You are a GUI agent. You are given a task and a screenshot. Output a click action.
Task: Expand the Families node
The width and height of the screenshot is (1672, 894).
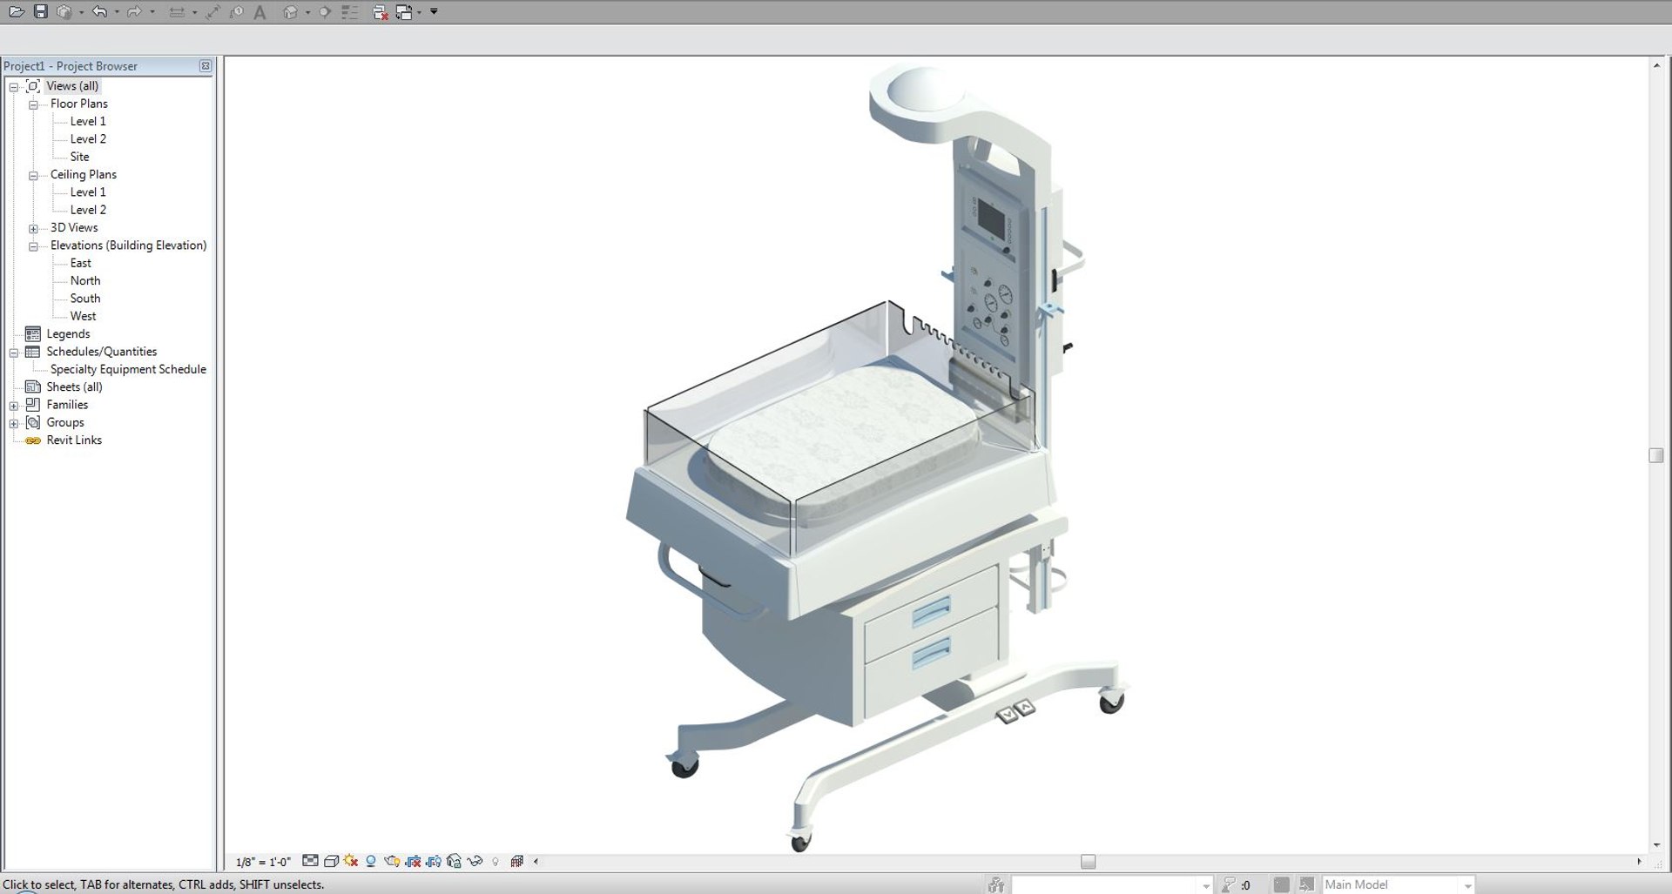click(14, 405)
